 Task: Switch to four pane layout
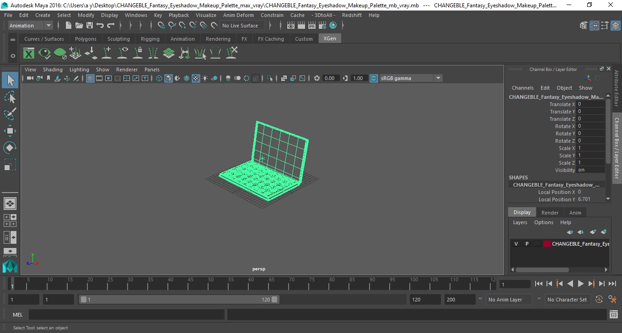pos(10,220)
